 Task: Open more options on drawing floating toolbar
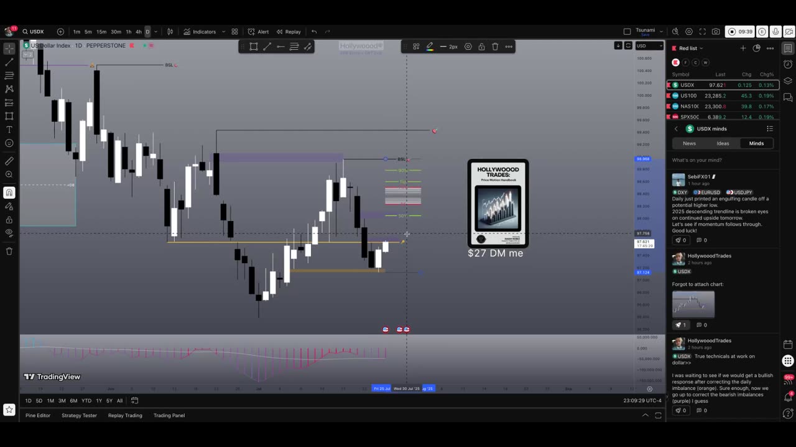click(x=509, y=47)
